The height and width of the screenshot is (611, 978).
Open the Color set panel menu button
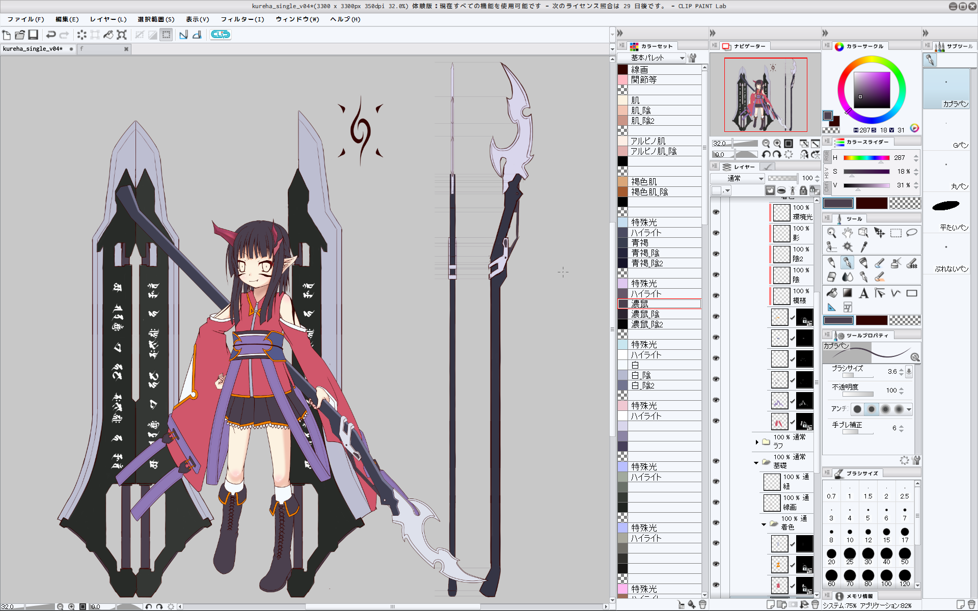[x=622, y=46]
